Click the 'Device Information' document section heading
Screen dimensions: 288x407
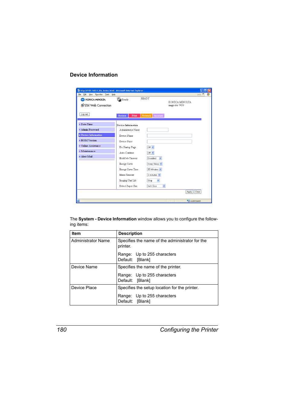tap(94, 75)
